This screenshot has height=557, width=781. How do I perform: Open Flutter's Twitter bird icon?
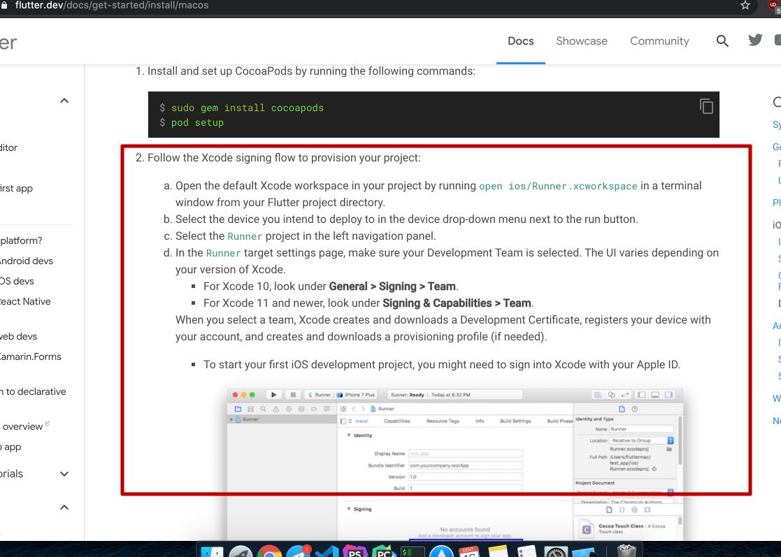(755, 40)
